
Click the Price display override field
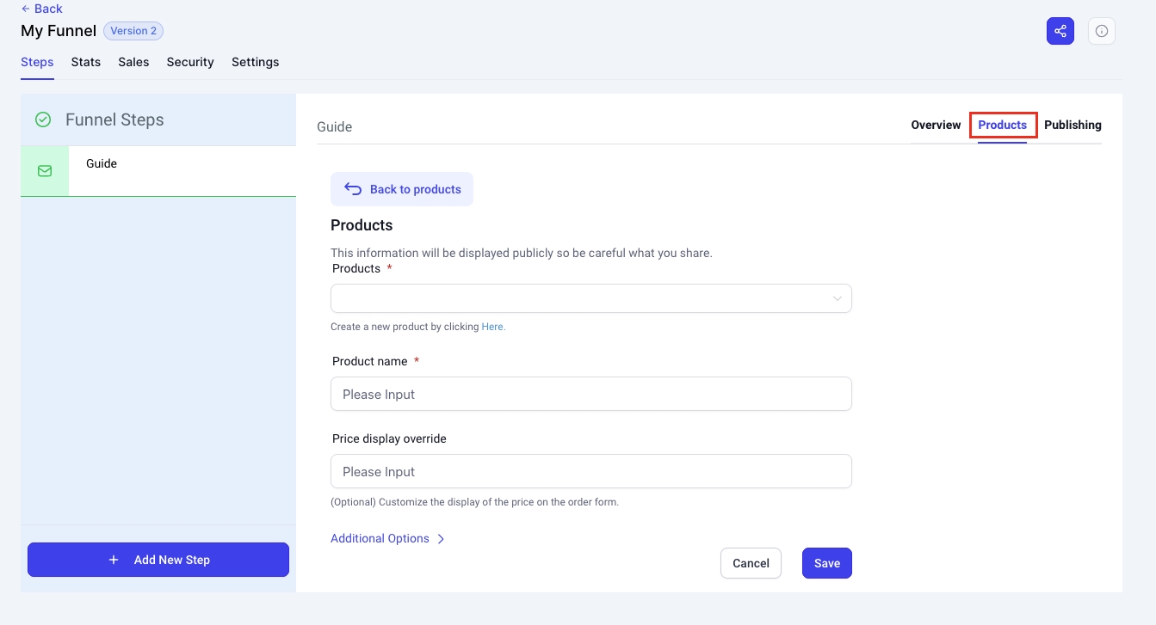(x=590, y=471)
